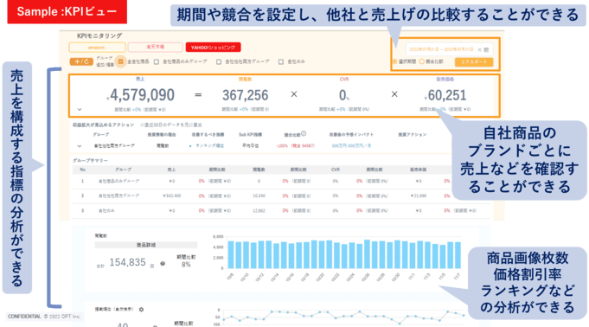Clear the date range with X icon
The height and width of the screenshot is (327, 589).
pos(479,49)
